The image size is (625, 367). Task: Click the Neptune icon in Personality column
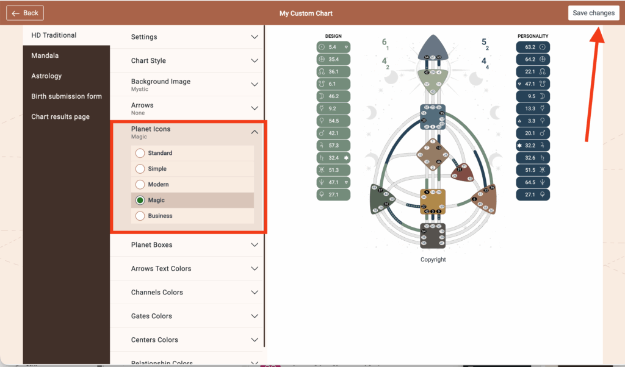pyautogui.click(x=543, y=182)
